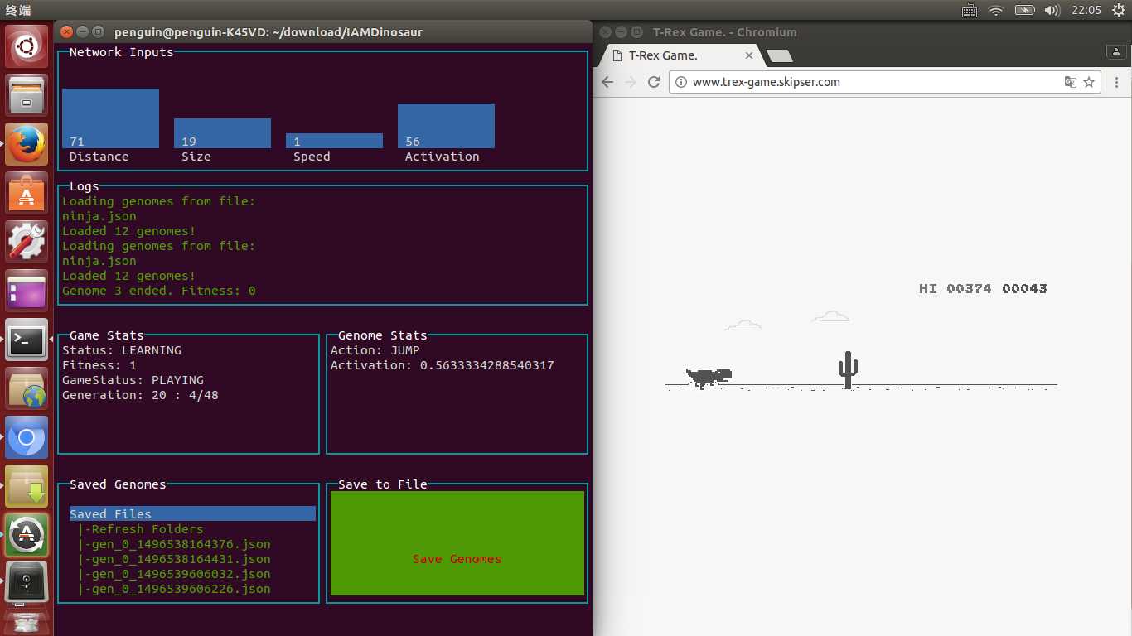Switch to Chromium via launcher icon
Viewport: 1132px width, 636px height.
coord(27,437)
